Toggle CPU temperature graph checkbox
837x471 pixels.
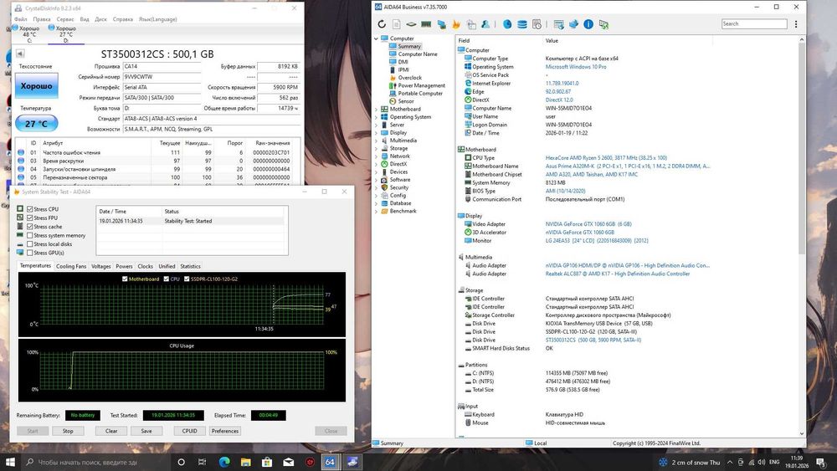[167, 279]
